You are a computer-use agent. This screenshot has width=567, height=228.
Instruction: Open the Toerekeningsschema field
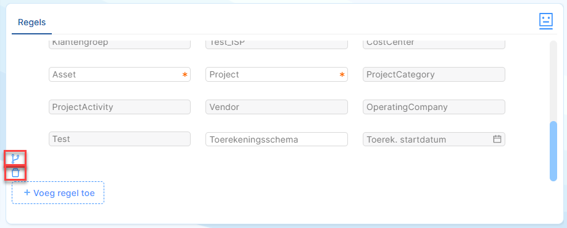point(276,140)
